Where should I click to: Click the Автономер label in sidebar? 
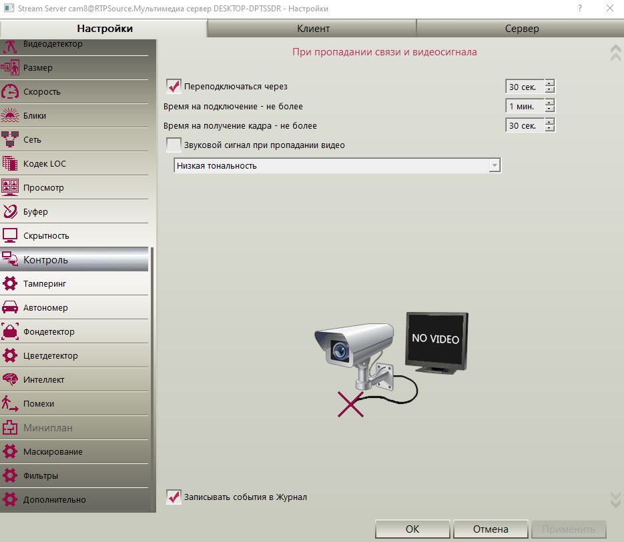[45, 308]
